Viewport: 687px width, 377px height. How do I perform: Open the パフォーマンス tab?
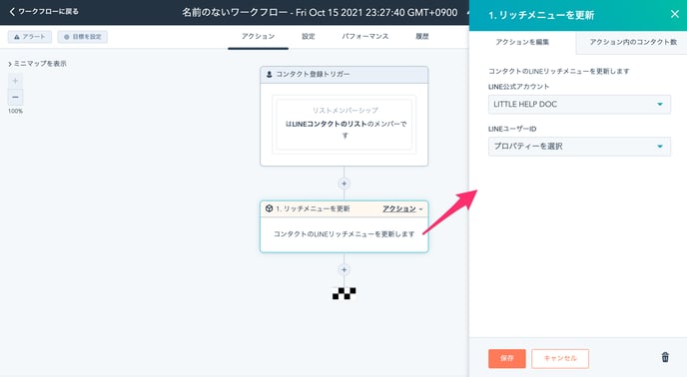coord(365,36)
